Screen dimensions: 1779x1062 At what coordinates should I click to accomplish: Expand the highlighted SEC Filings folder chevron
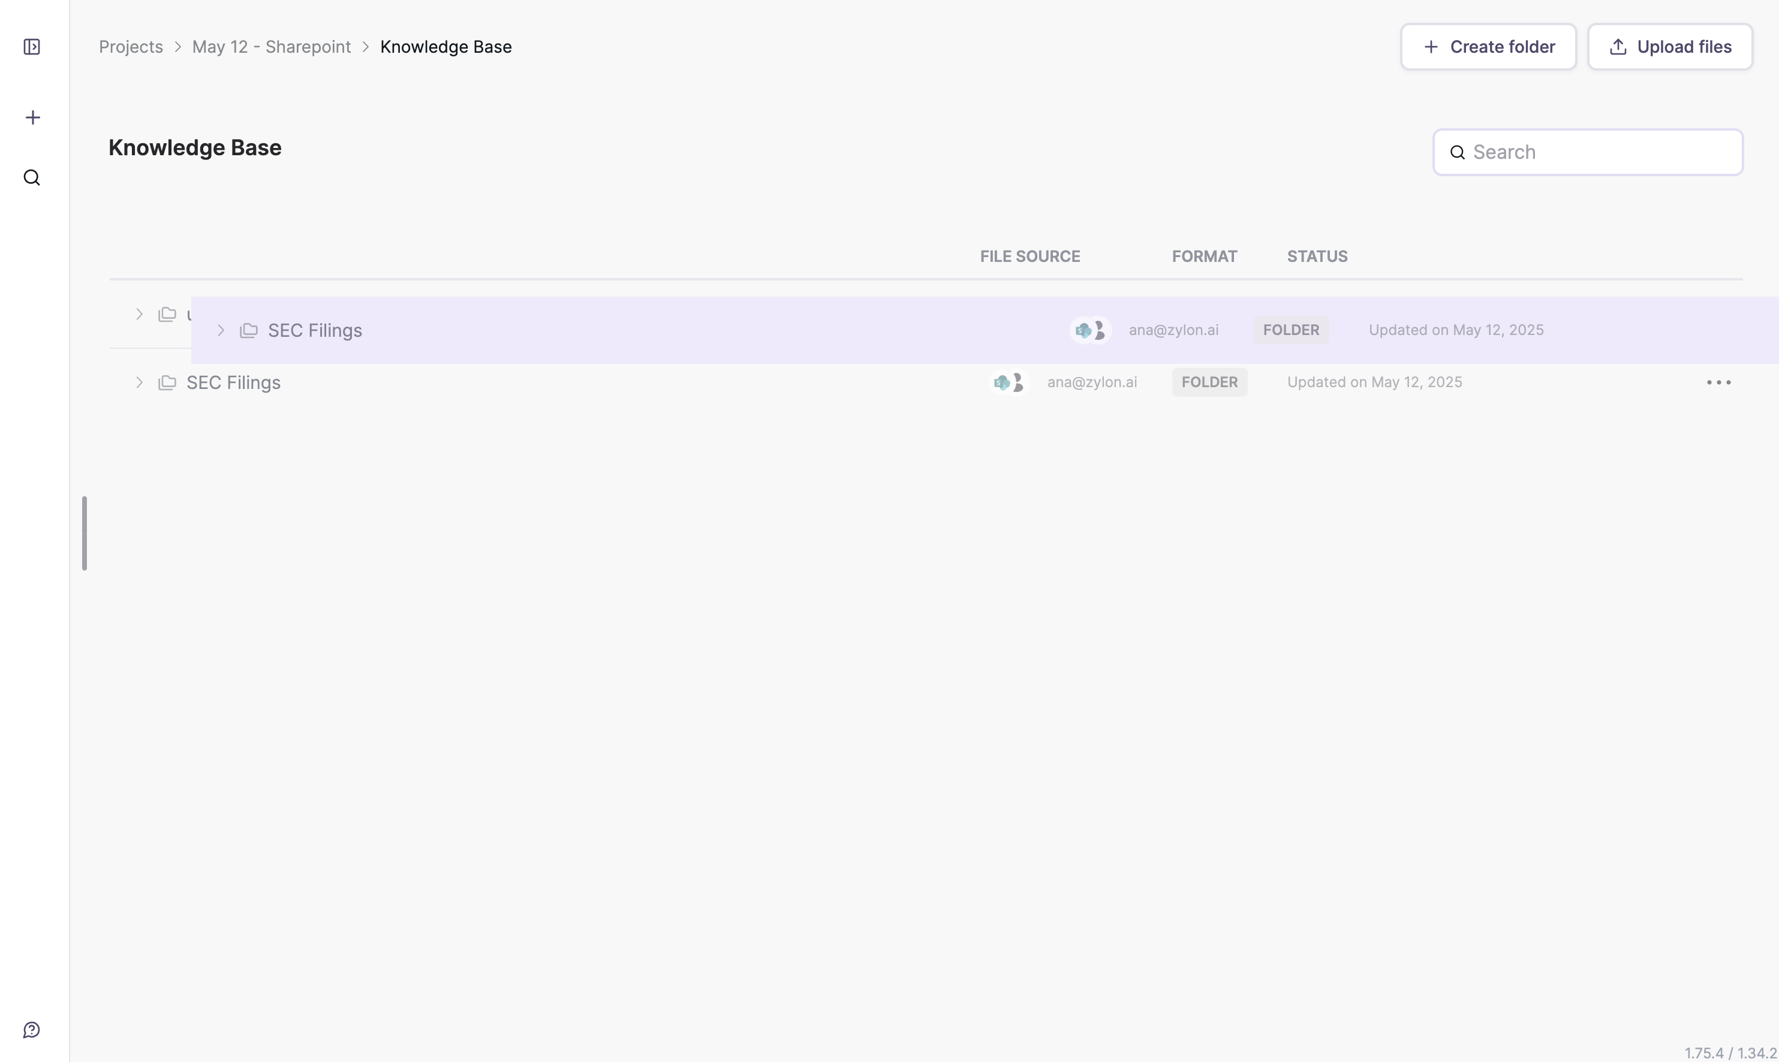coord(221,331)
